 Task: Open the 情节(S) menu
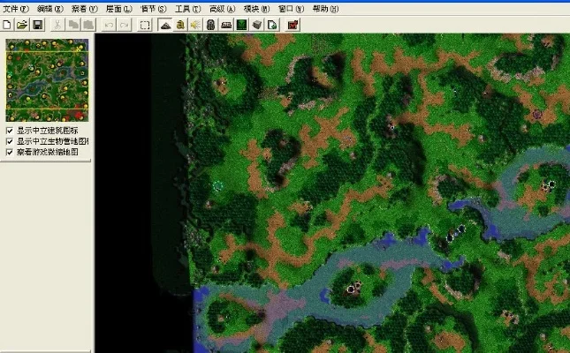click(x=154, y=9)
